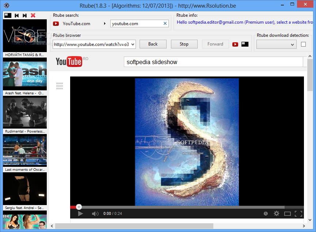The width and height of the screenshot is (316, 232).
Task: Select the Arash feat. Helena thumbnail
Action: coord(25,74)
